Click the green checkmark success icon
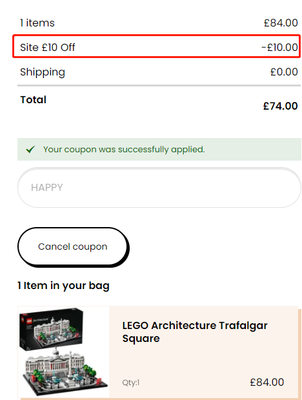Viewport: 302px width, 400px height. [30, 149]
